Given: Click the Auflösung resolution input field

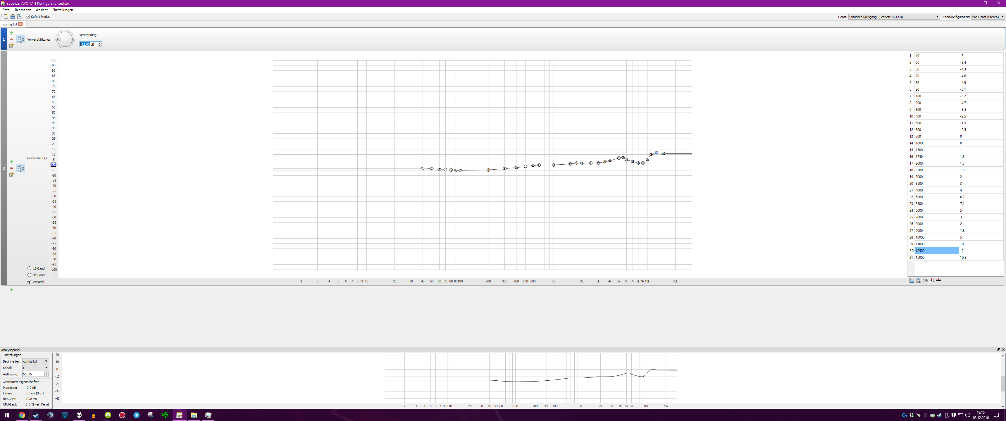Looking at the screenshot, I should click(33, 374).
